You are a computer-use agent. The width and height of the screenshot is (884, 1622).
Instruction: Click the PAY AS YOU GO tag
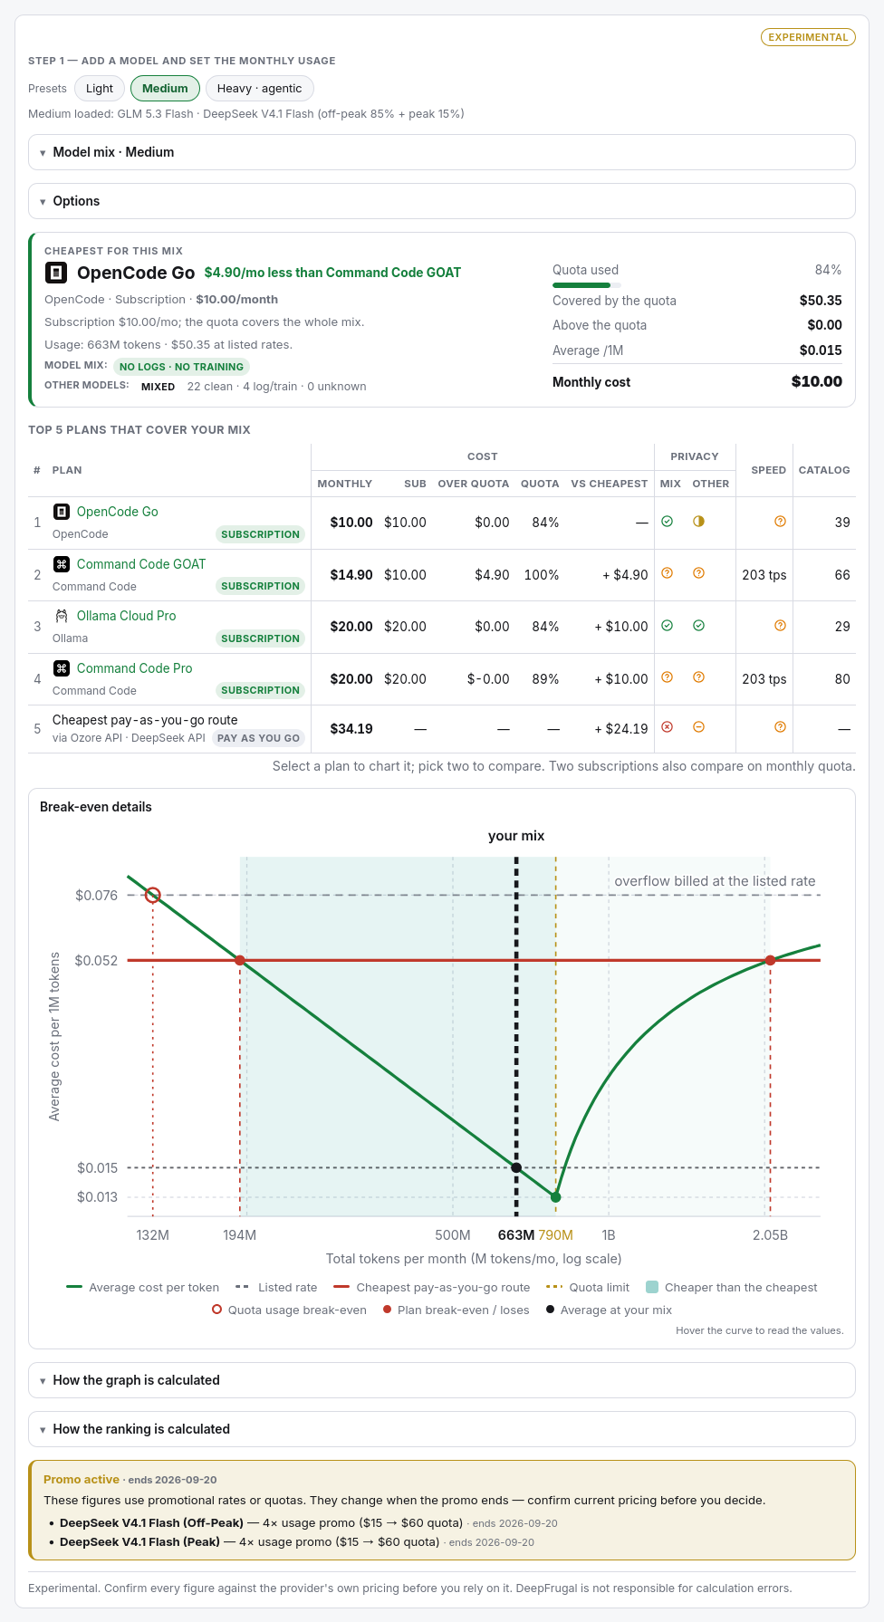tap(258, 738)
